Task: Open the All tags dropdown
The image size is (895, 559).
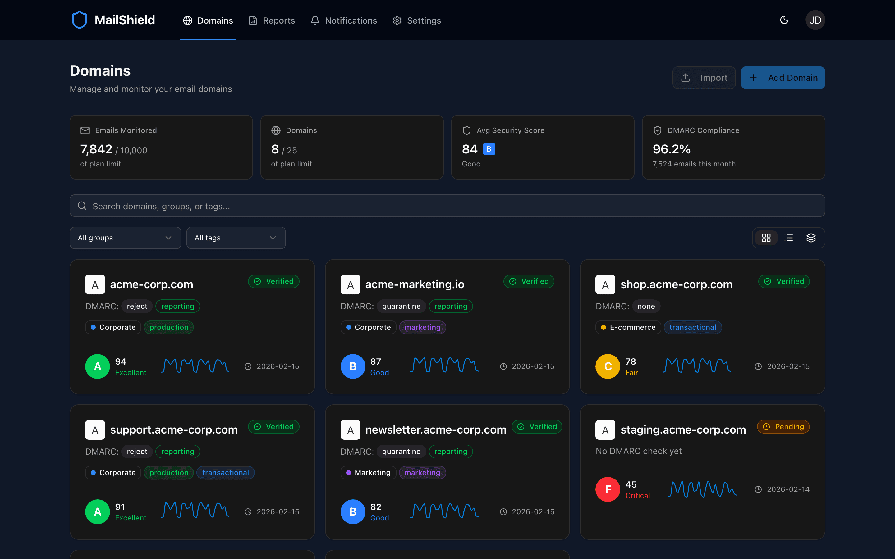Action: point(236,238)
